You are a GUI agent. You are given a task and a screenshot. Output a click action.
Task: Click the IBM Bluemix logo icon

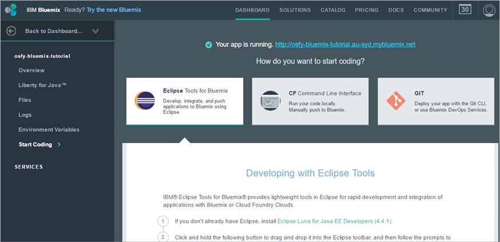(10, 10)
